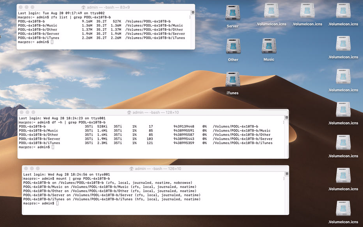Select the Music drive icon on the desktop
Screen dimensions: 363x227
(269, 46)
